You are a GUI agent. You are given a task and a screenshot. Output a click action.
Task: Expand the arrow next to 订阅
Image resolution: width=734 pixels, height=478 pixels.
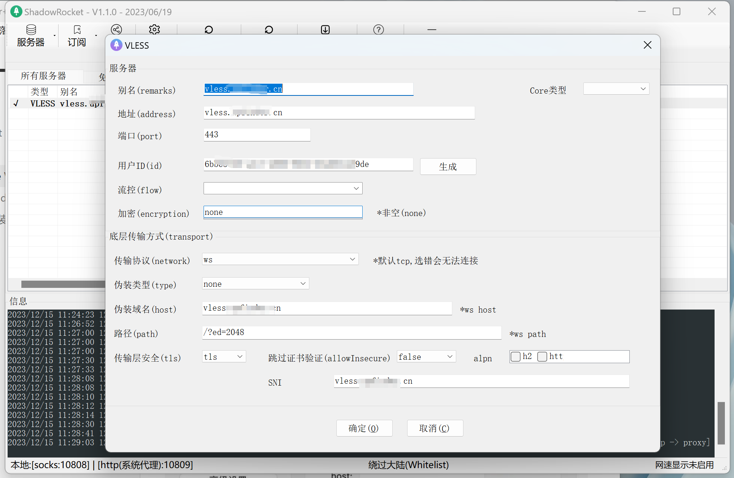pos(96,36)
